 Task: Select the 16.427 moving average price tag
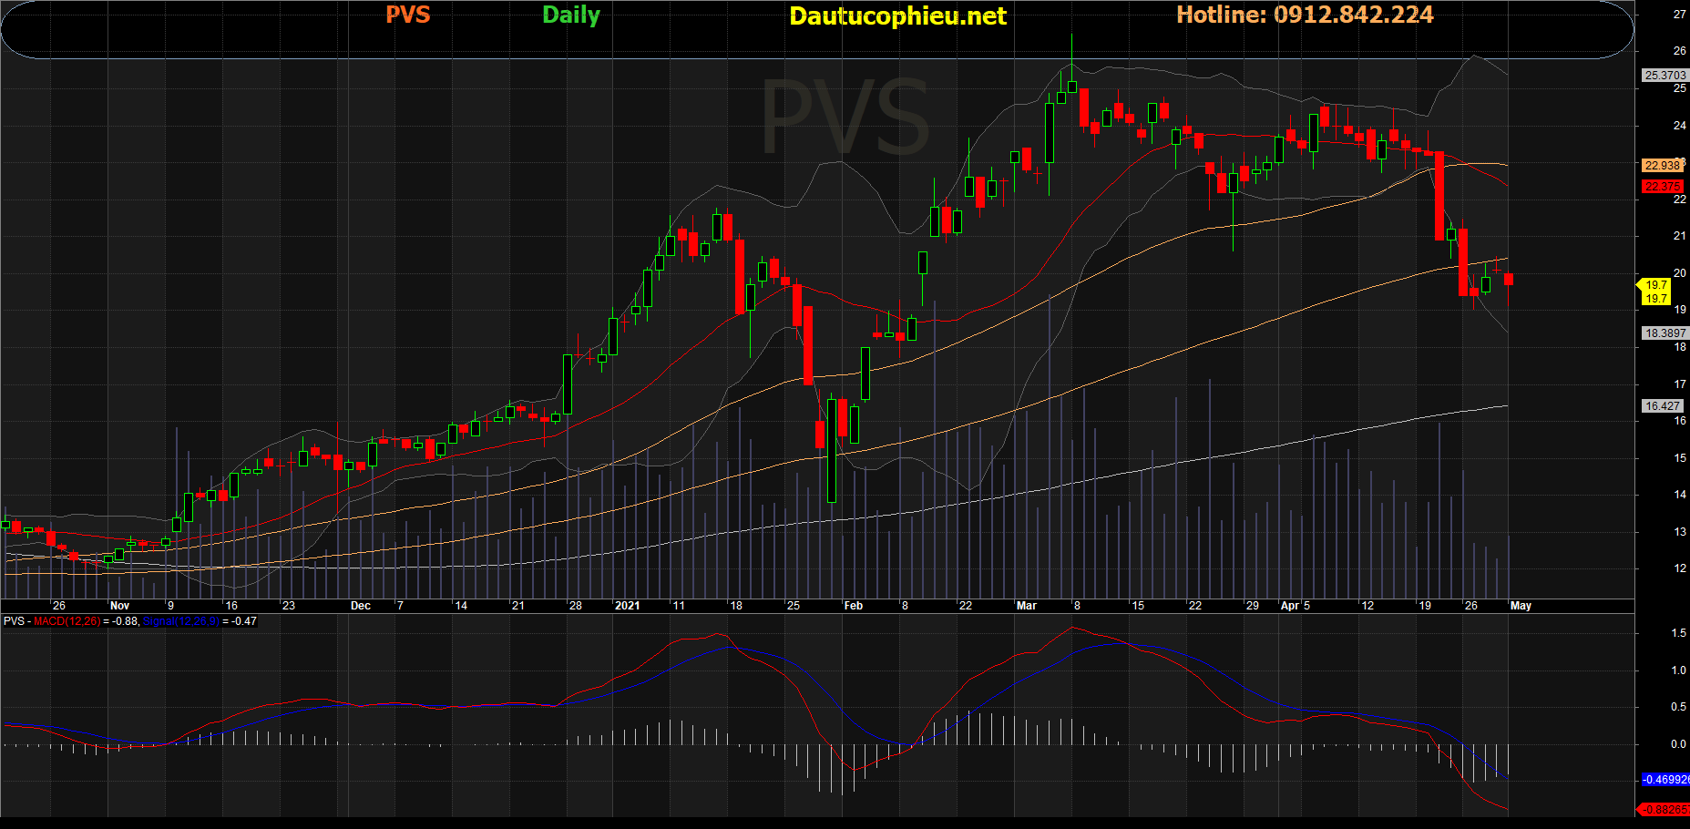[1663, 406]
